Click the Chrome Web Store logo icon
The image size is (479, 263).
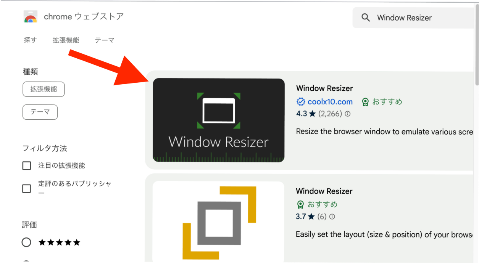(x=30, y=17)
